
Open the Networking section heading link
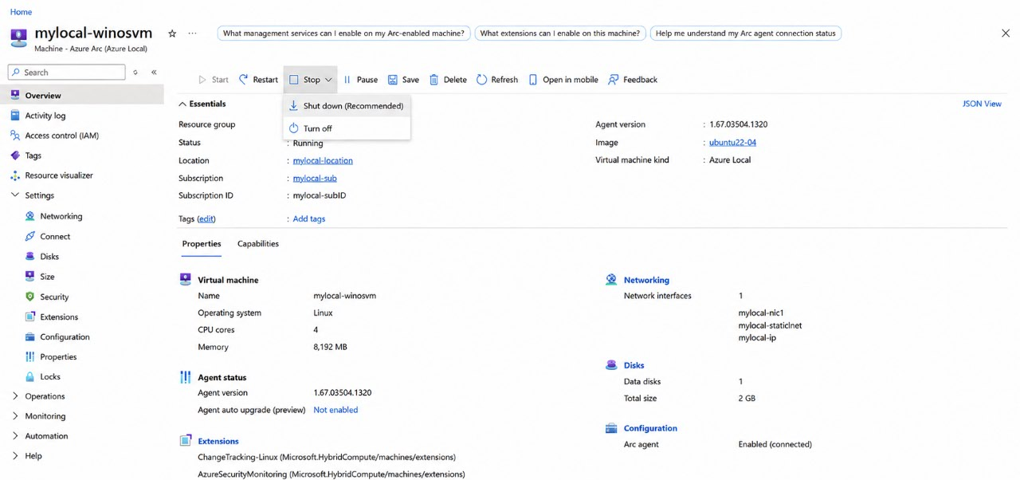click(x=646, y=280)
